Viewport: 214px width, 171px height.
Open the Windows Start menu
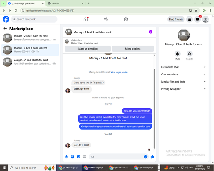tap(4, 168)
